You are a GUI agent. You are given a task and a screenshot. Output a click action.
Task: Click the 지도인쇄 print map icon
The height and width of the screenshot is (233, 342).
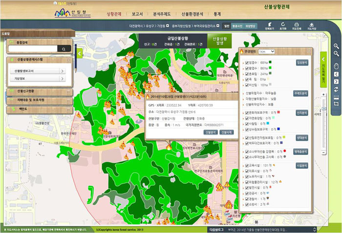click(x=297, y=24)
